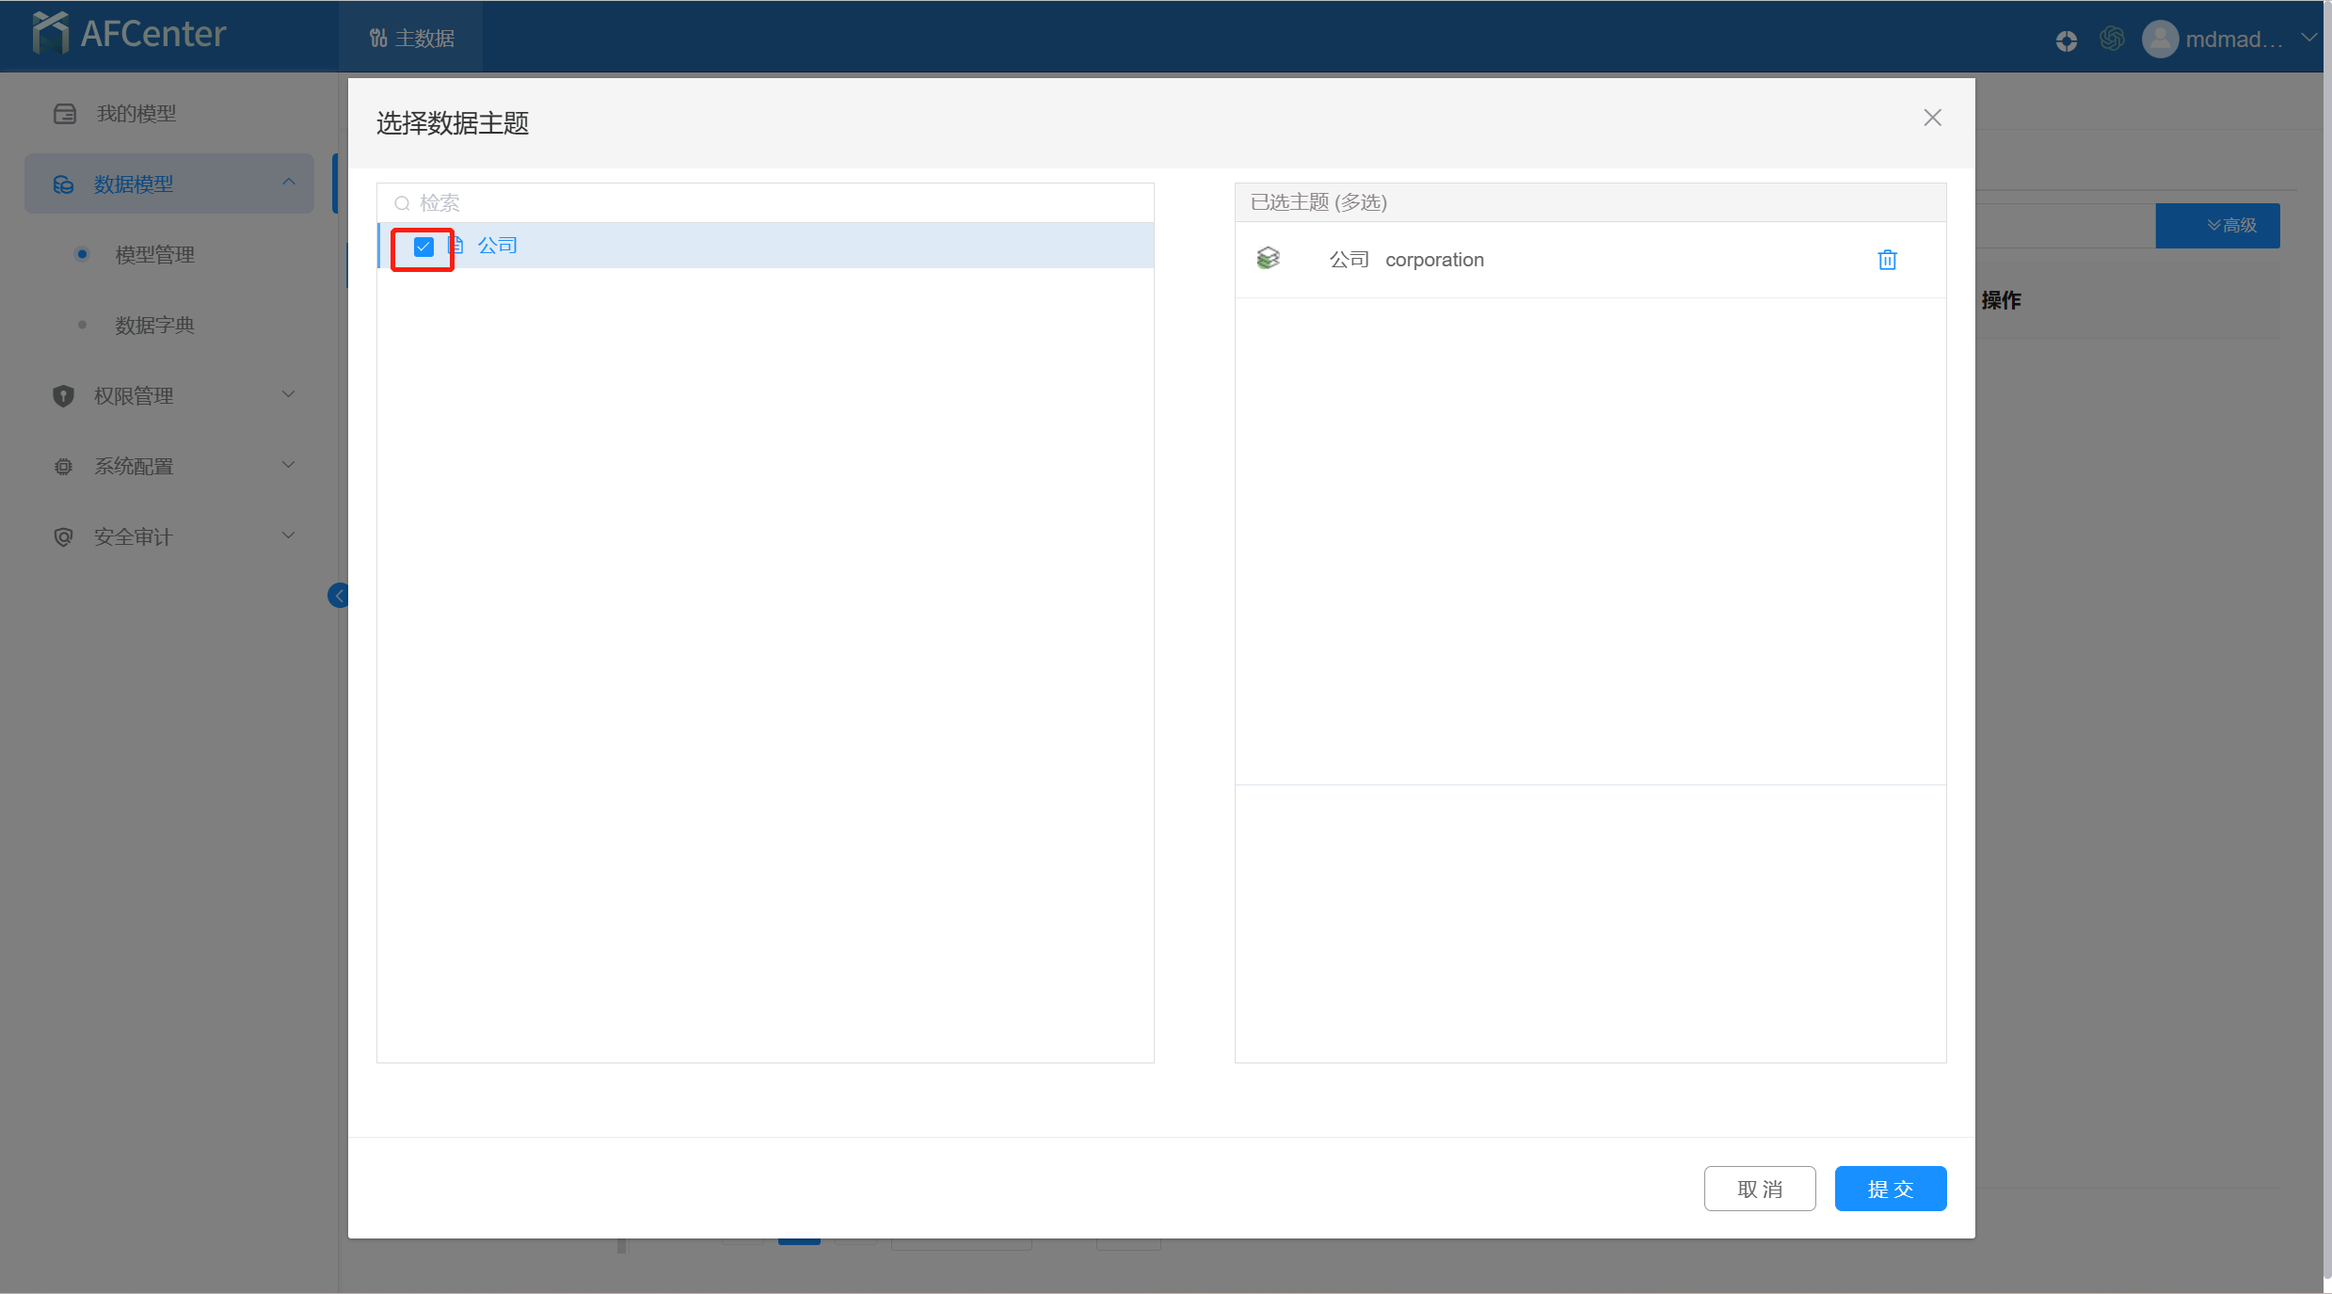Image resolution: width=2332 pixels, height=1294 pixels.
Task: Click the user avatar icon
Action: 2159,40
